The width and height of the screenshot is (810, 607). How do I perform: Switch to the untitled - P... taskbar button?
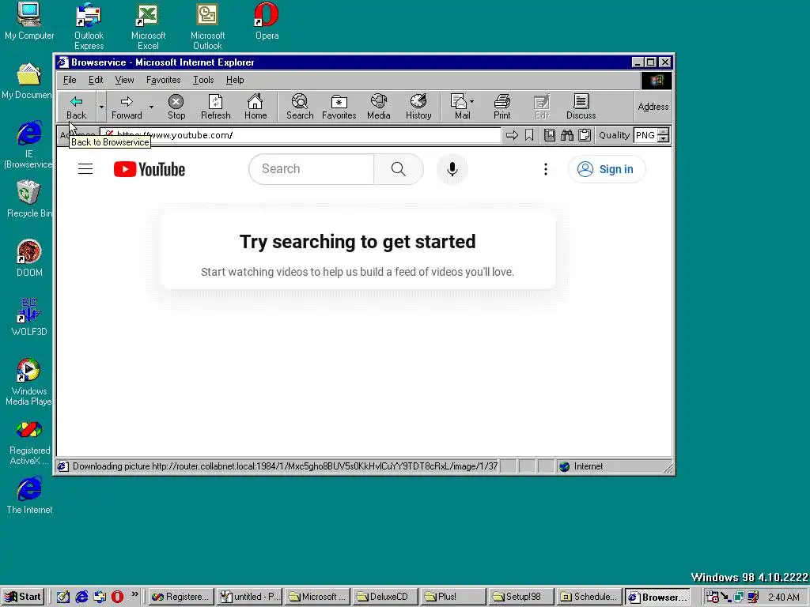click(x=250, y=597)
